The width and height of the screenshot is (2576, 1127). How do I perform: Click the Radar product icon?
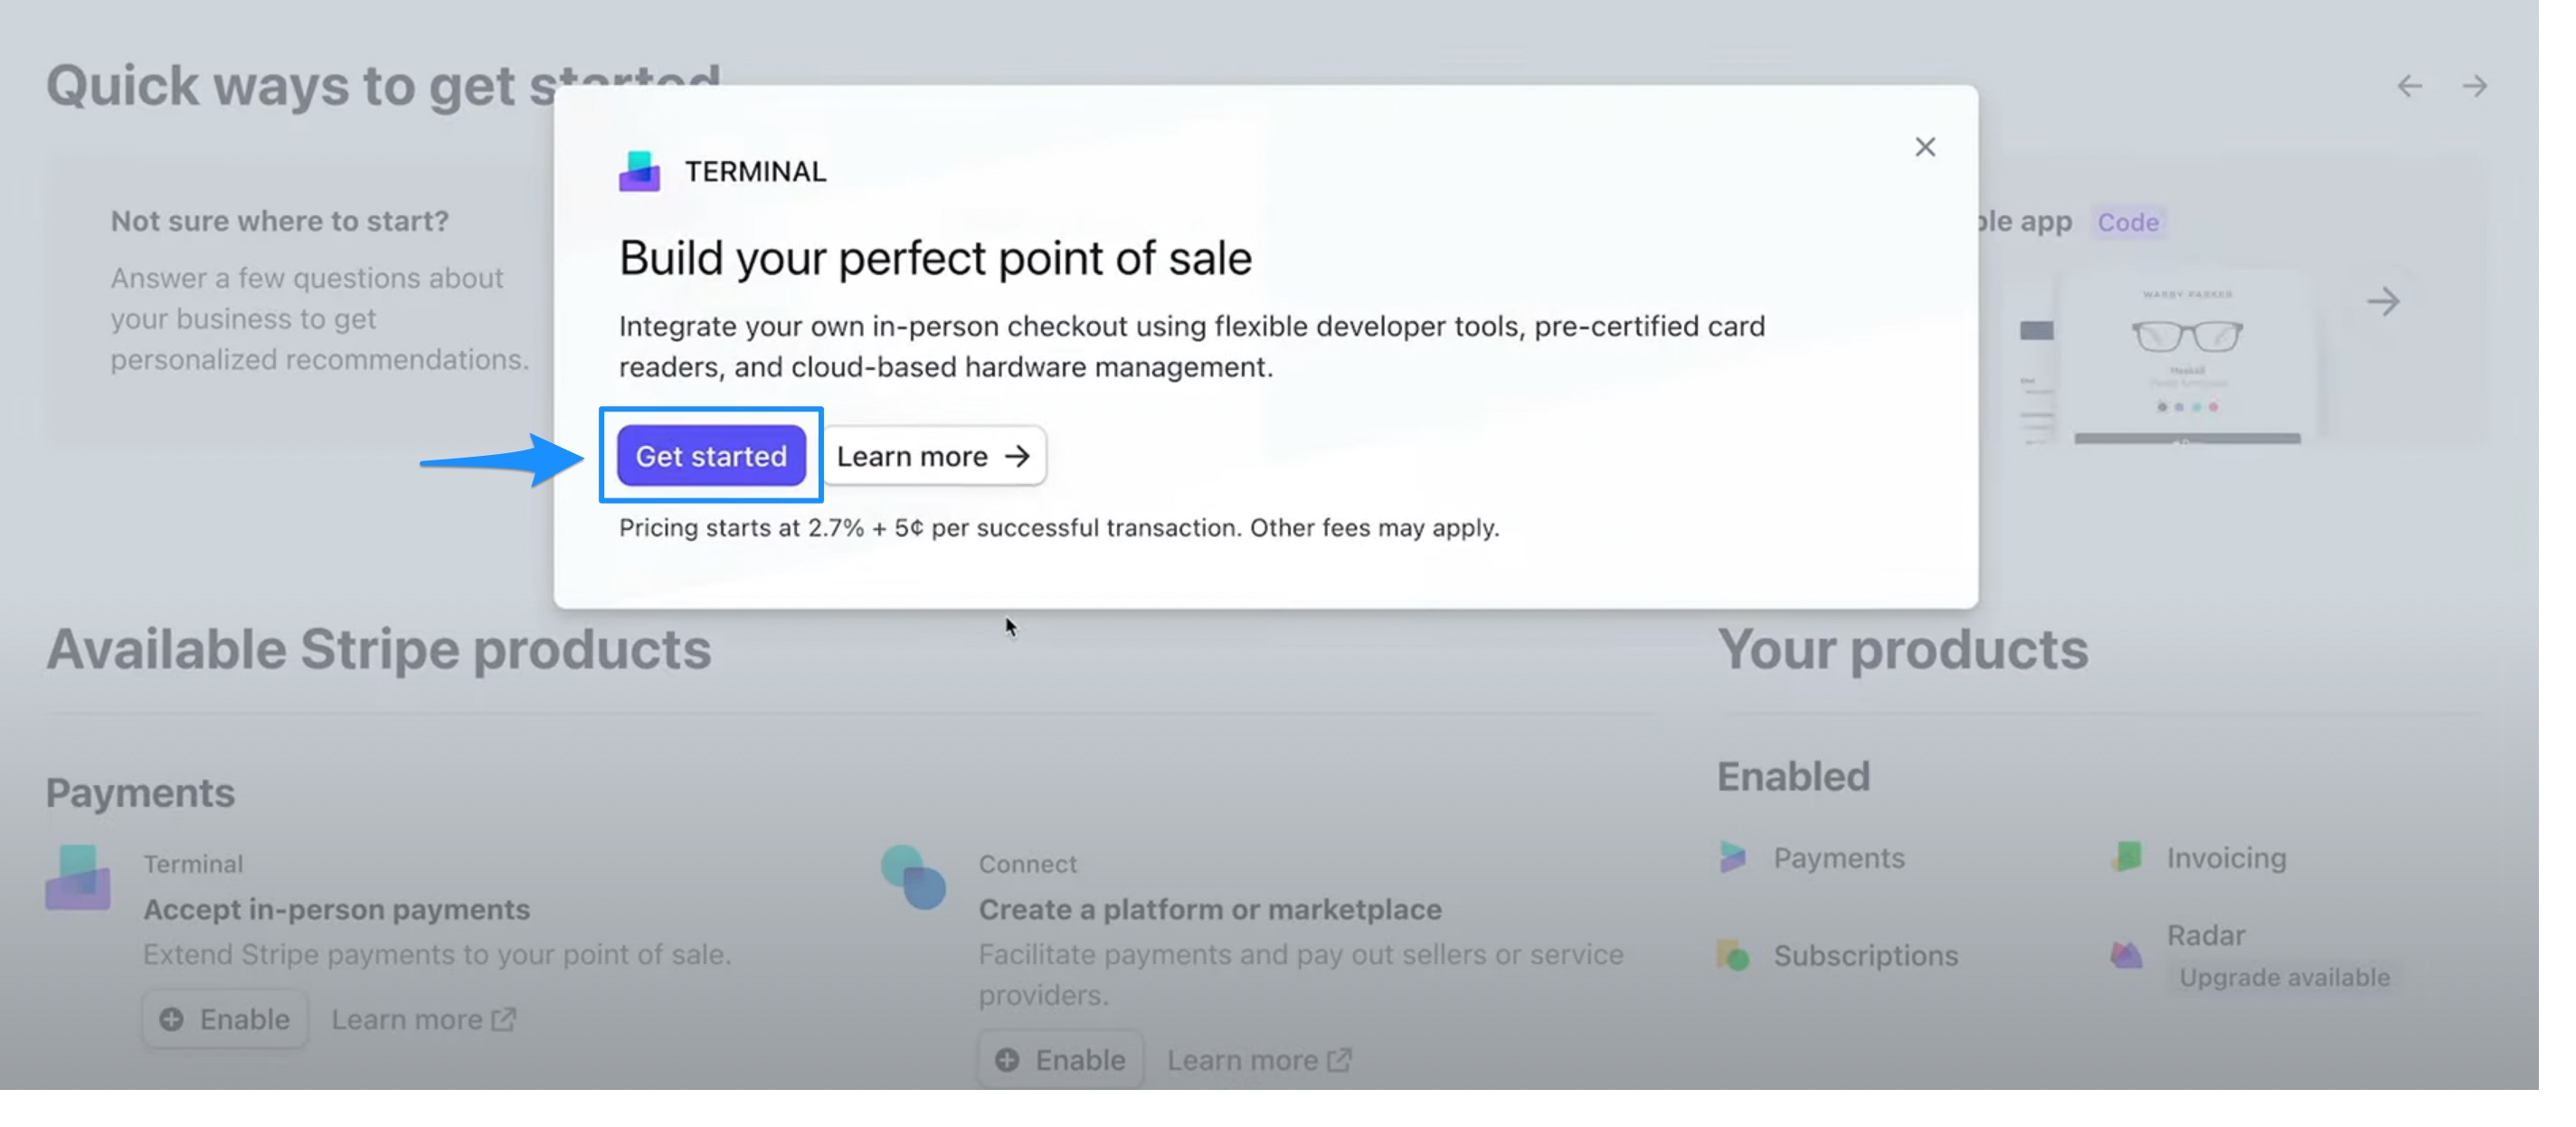[x=2126, y=954]
